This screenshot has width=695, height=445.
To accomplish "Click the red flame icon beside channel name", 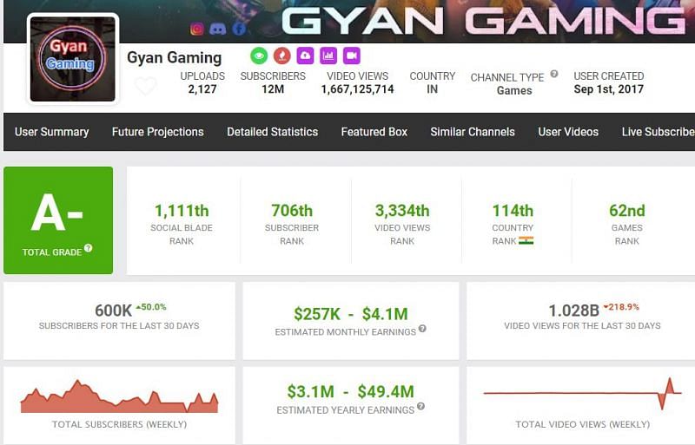I will coord(281,56).
